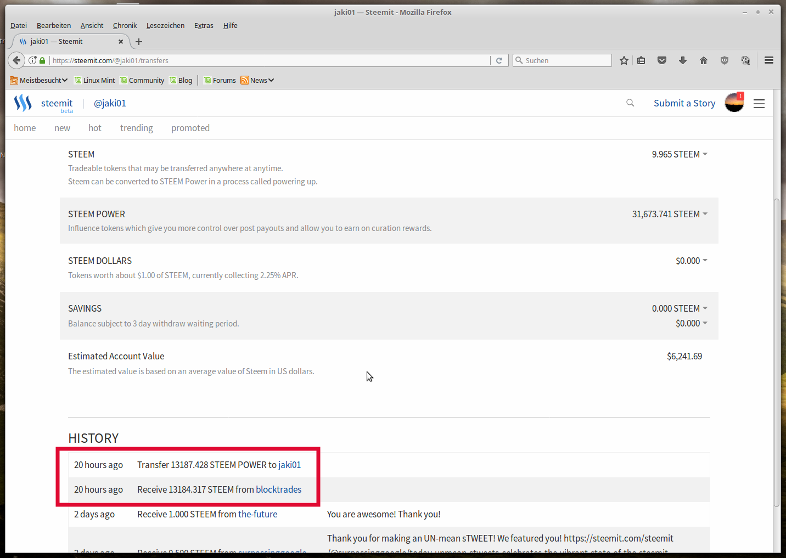Bookmark this page with star icon
This screenshot has height=558, width=786.
click(x=624, y=60)
